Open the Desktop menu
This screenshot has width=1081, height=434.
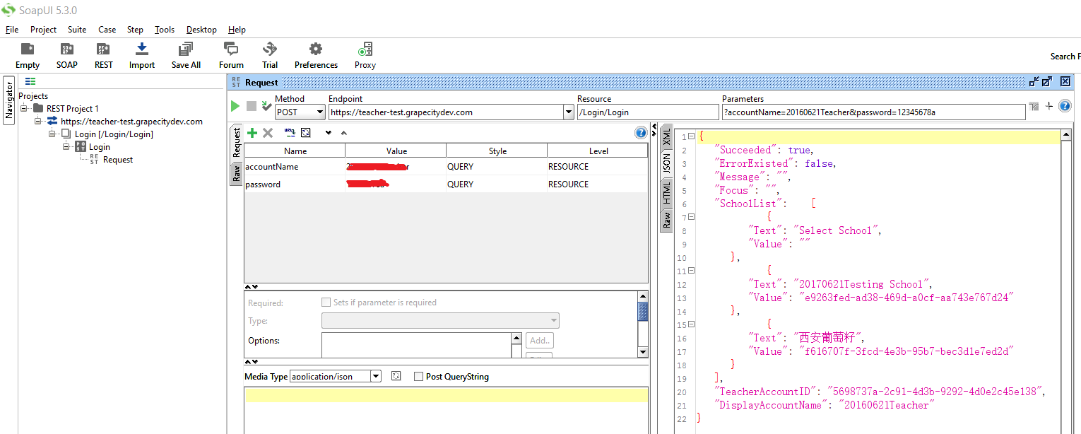[x=201, y=30]
